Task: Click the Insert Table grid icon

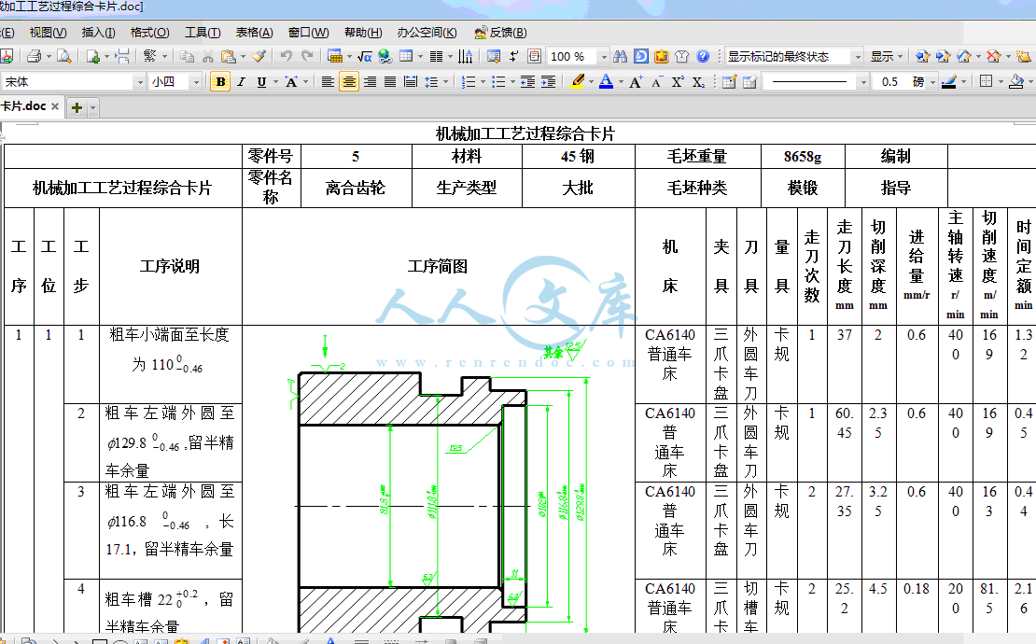Action: [406, 57]
